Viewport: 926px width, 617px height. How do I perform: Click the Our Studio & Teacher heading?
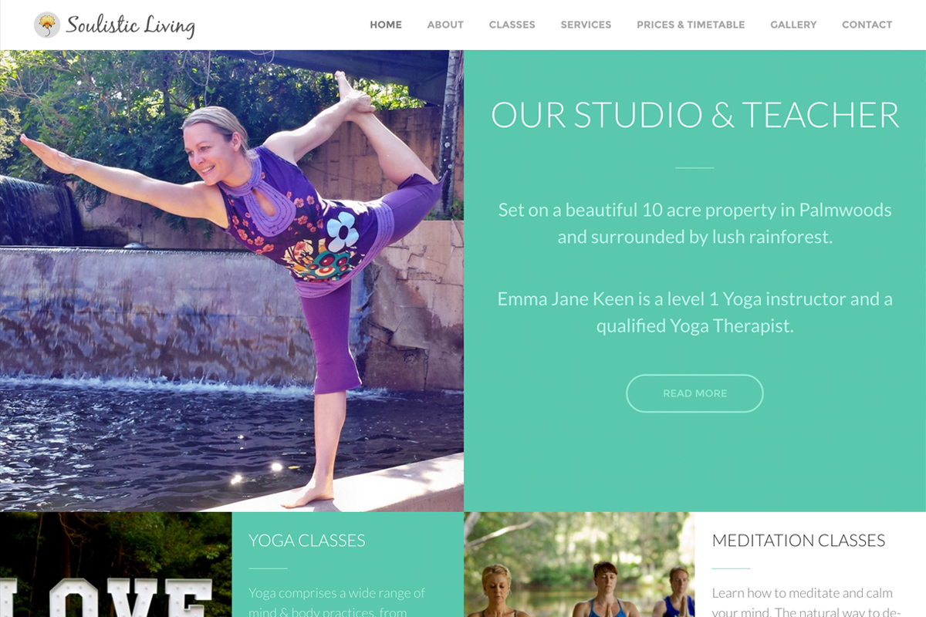pyautogui.click(x=694, y=115)
